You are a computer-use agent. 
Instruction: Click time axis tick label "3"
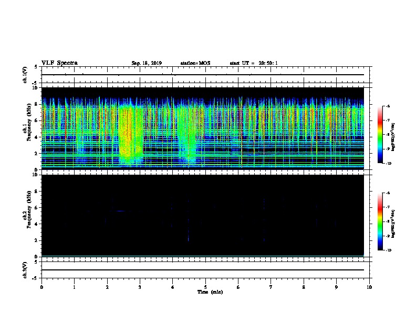(x=140, y=287)
